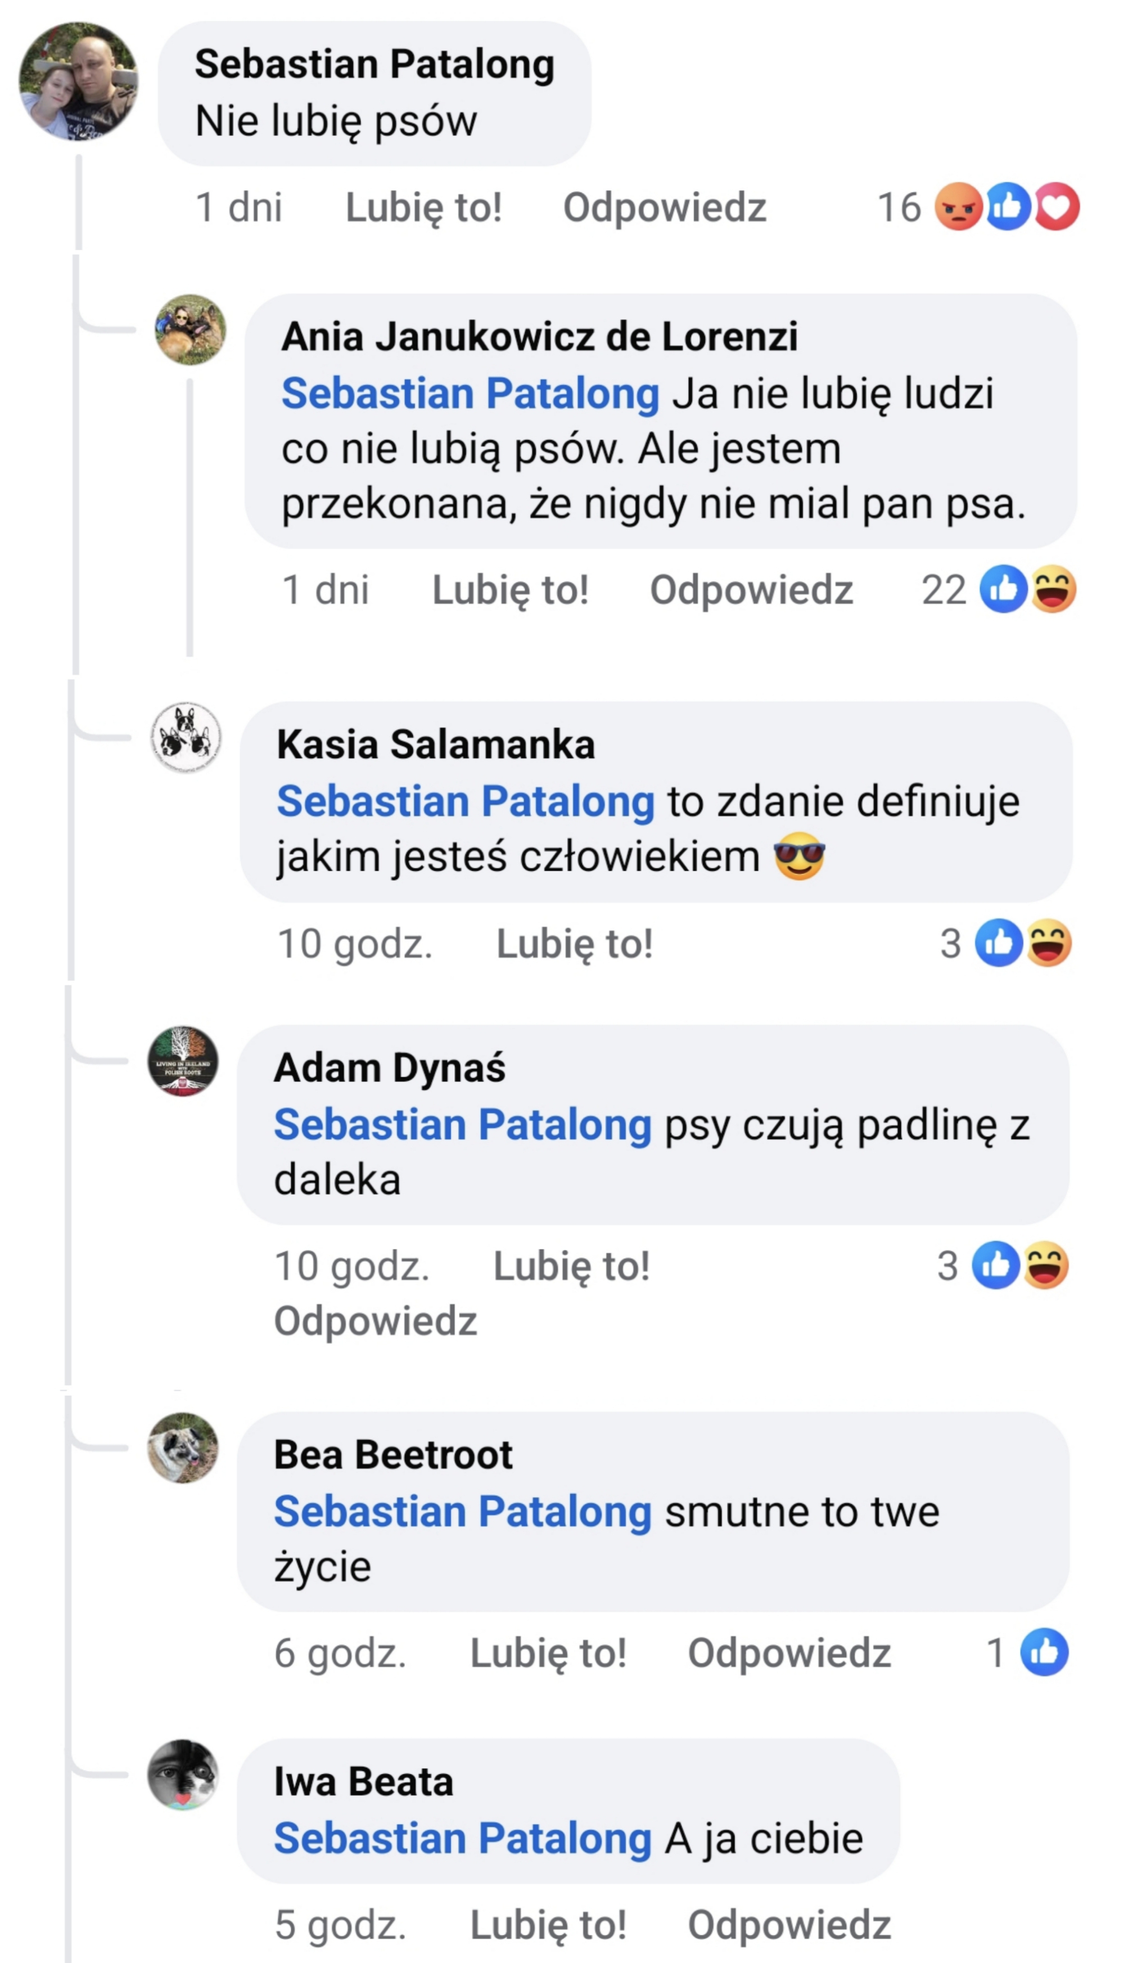Open Sebastian Patalong's profile picture
The height and width of the screenshot is (1963, 1137).
79,81
